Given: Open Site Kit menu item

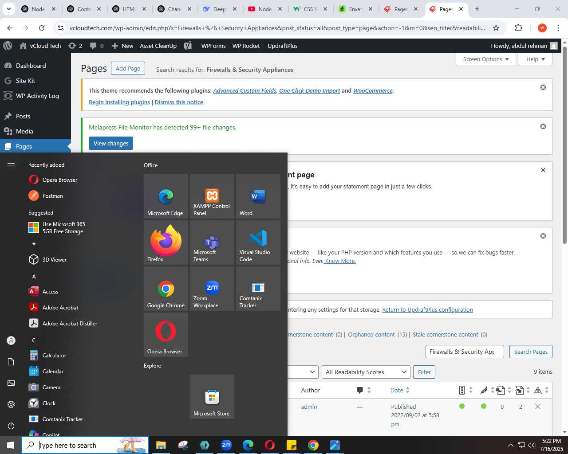Looking at the screenshot, I should (x=35, y=81).
